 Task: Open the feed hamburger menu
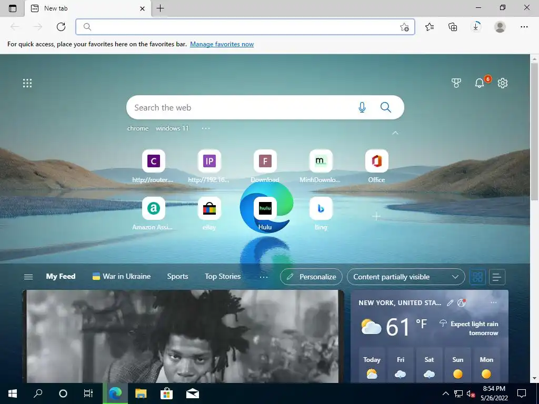[x=28, y=277]
